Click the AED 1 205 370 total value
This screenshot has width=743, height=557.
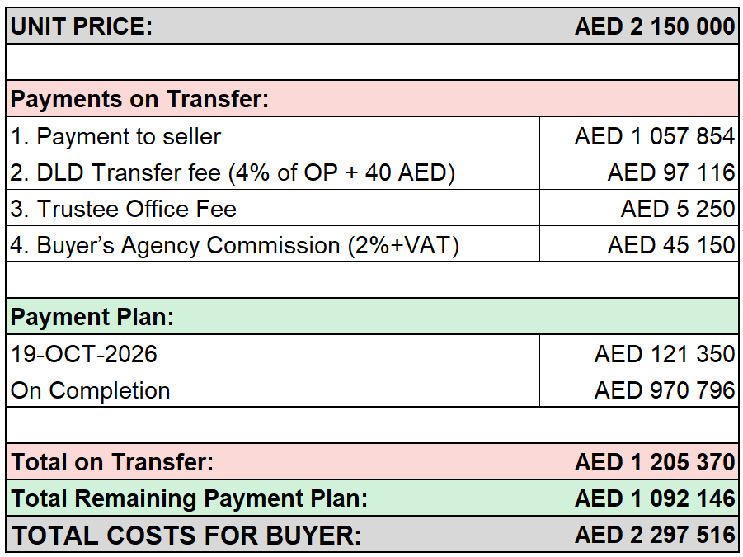[655, 462]
